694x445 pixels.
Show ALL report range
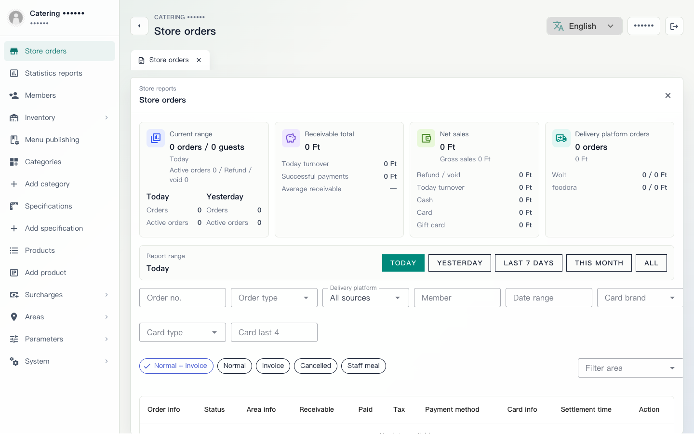point(652,263)
